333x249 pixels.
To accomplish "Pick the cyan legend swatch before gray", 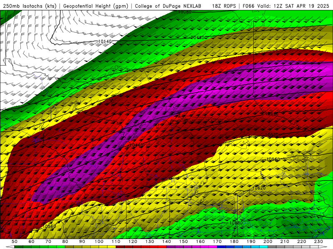I will pos(264,247).
